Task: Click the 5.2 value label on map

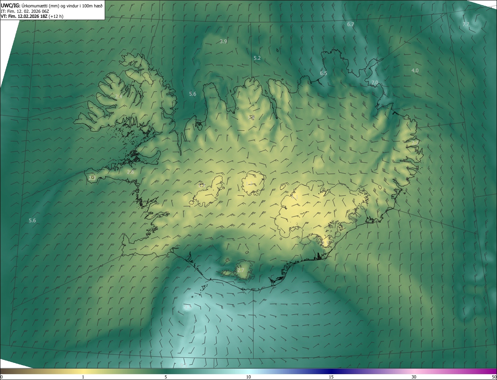Action: click(257, 58)
